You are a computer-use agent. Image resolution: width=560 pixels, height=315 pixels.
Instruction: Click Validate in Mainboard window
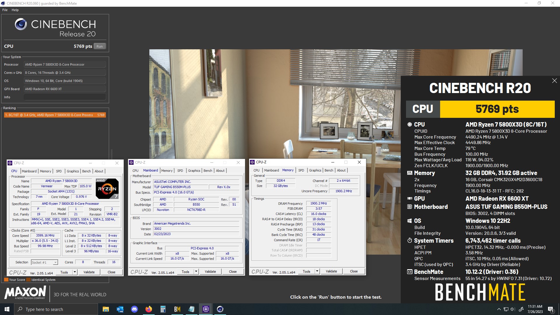[210, 272]
